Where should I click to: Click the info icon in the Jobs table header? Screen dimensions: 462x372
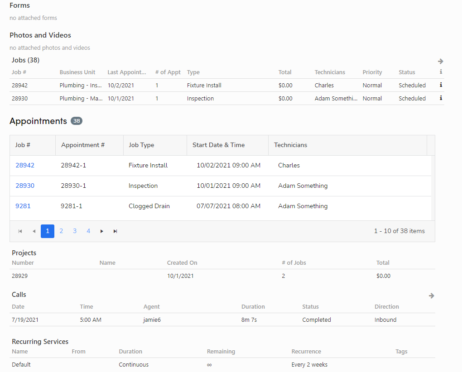click(440, 72)
